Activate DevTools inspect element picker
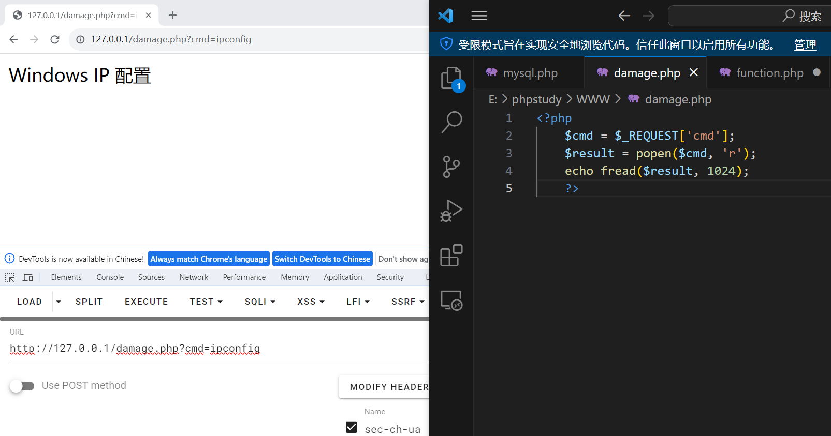This screenshot has height=436, width=831. tap(10, 278)
